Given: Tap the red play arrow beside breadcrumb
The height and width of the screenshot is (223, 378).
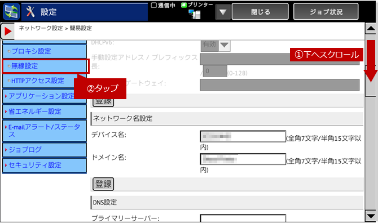Looking at the screenshot, I should click(7, 31).
